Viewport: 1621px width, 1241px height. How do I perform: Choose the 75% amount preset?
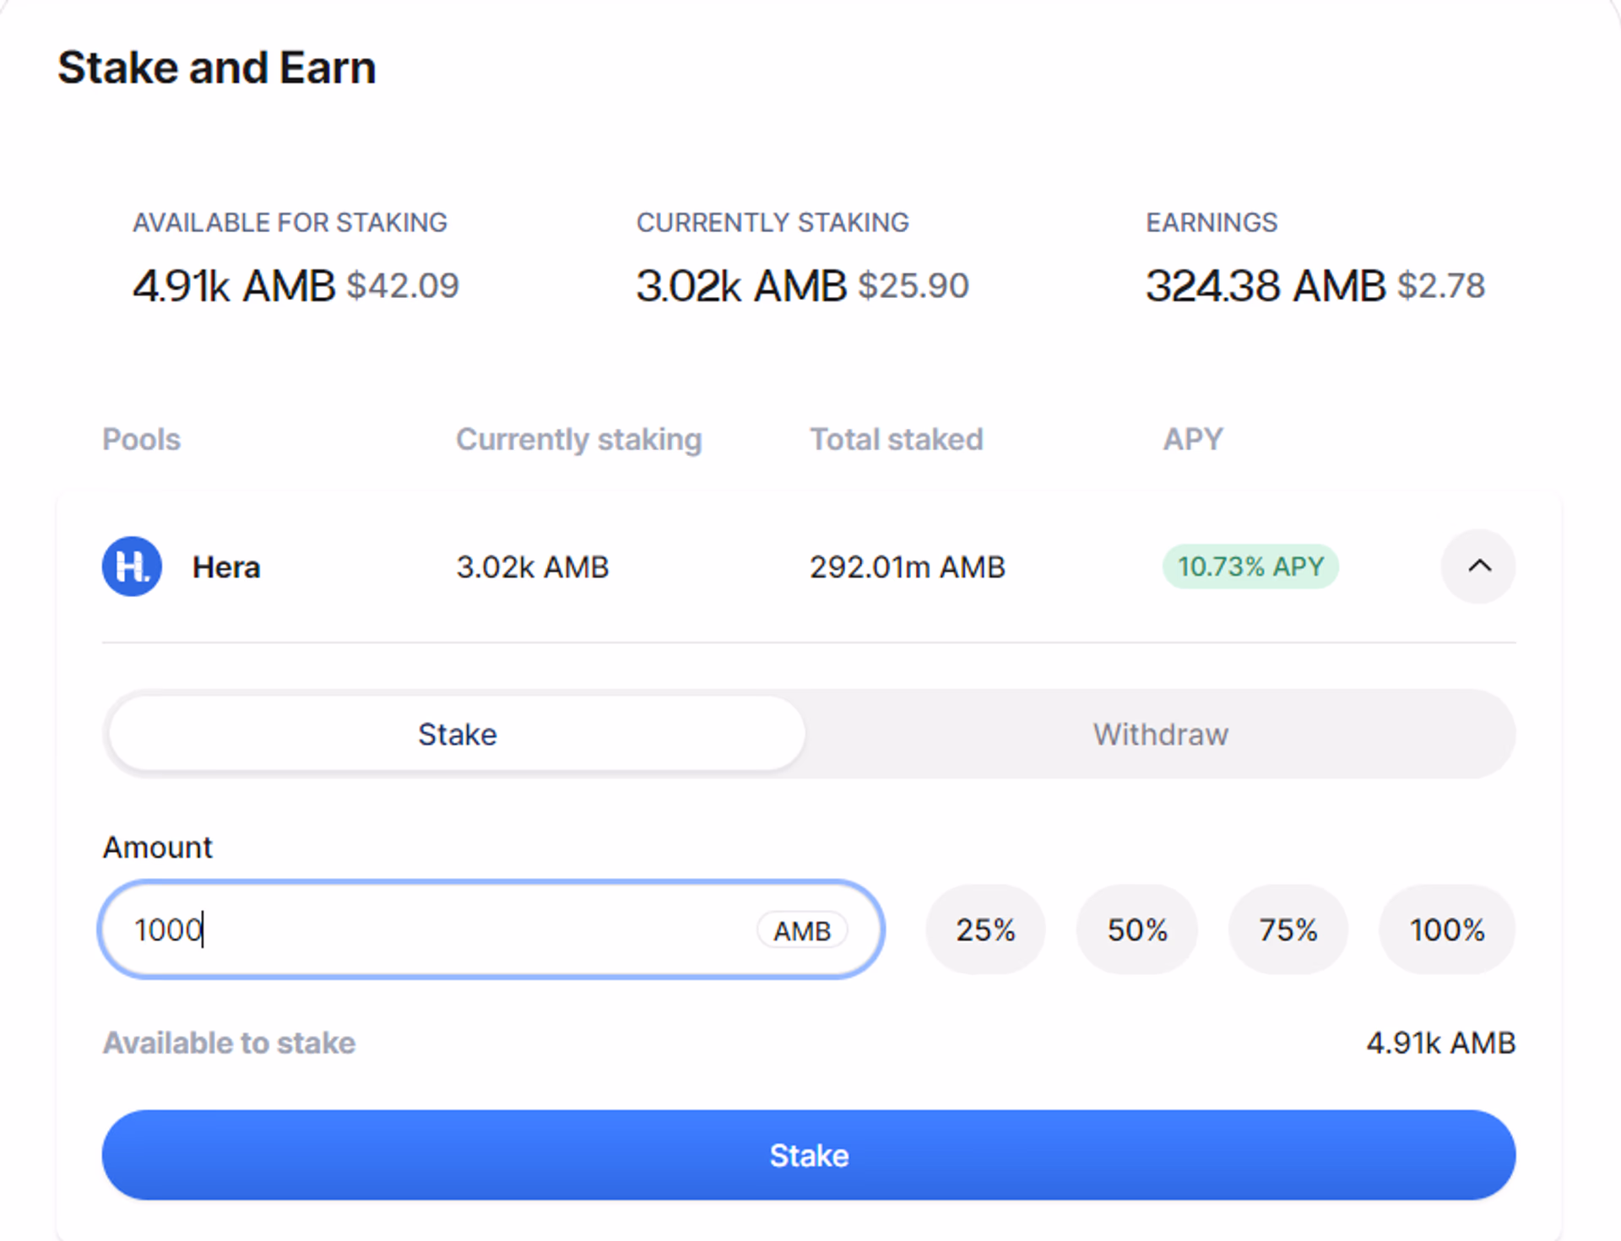[x=1288, y=929]
